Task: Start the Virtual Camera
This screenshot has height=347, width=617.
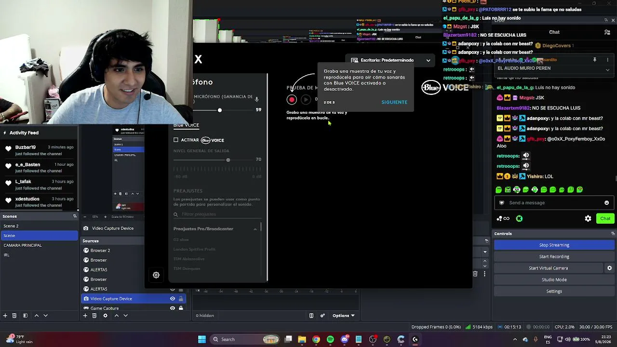Action: click(548, 268)
